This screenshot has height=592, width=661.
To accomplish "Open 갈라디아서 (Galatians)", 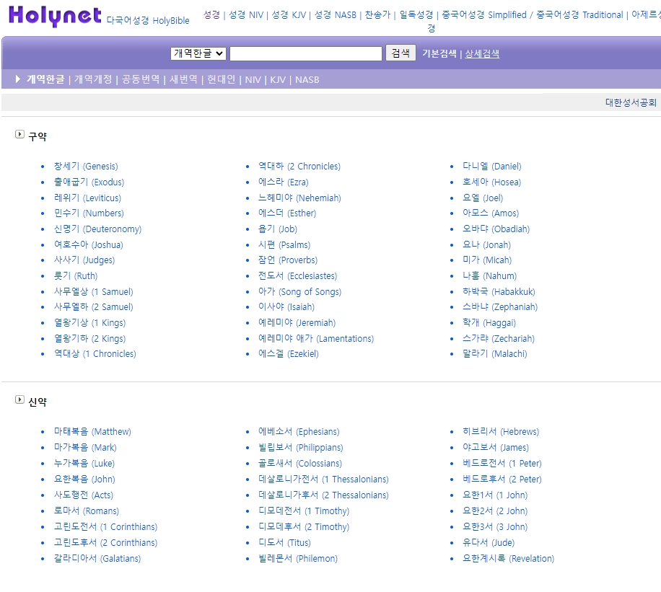I will 97,559.
